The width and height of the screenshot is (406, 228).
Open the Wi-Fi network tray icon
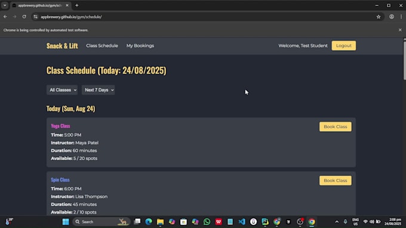pyautogui.click(x=365, y=221)
